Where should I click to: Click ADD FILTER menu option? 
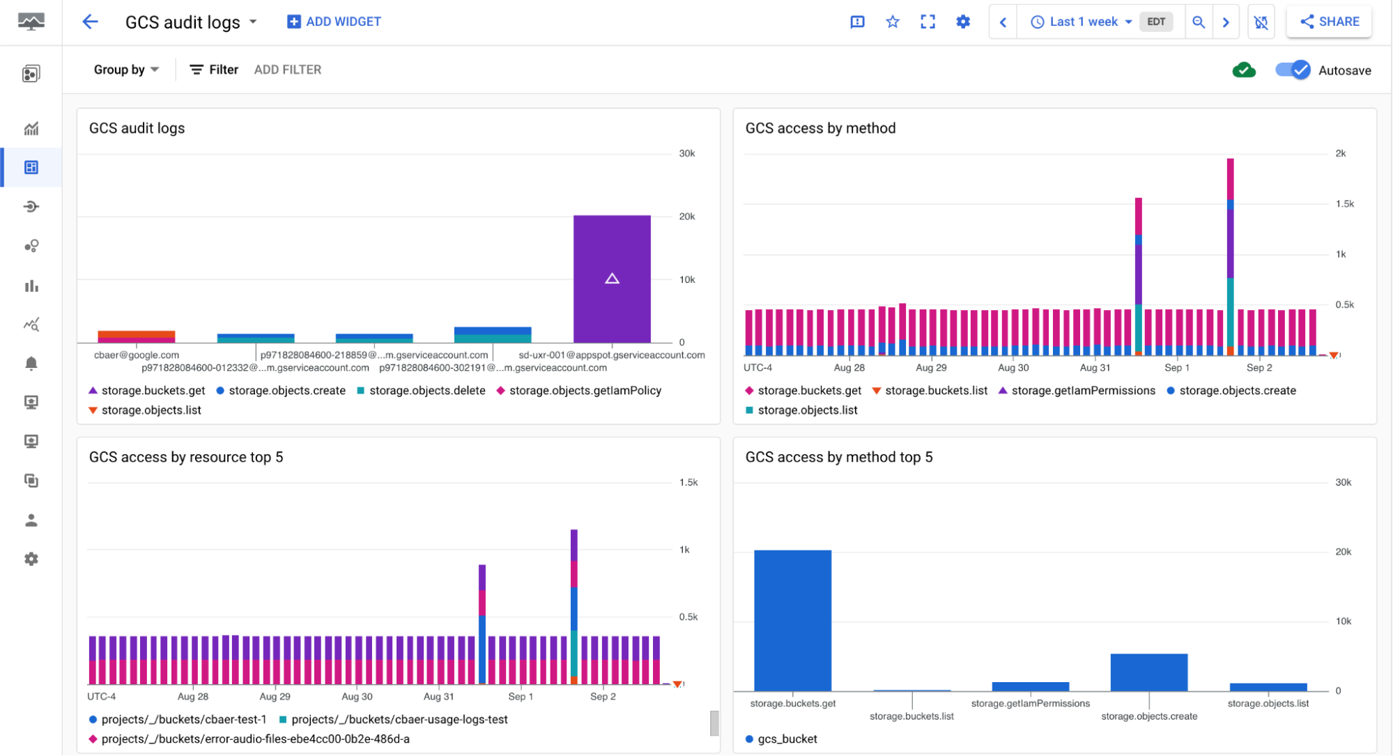pyautogui.click(x=288, y=70)
